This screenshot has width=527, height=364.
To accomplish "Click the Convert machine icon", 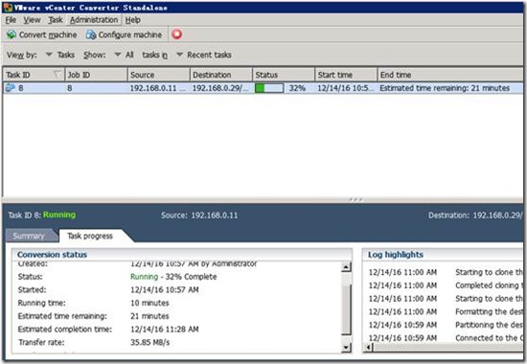I will [11, 34].
